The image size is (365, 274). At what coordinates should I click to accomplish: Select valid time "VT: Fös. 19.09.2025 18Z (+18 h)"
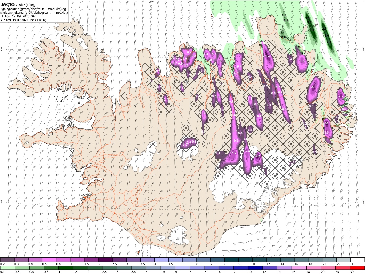coord(23,20)
